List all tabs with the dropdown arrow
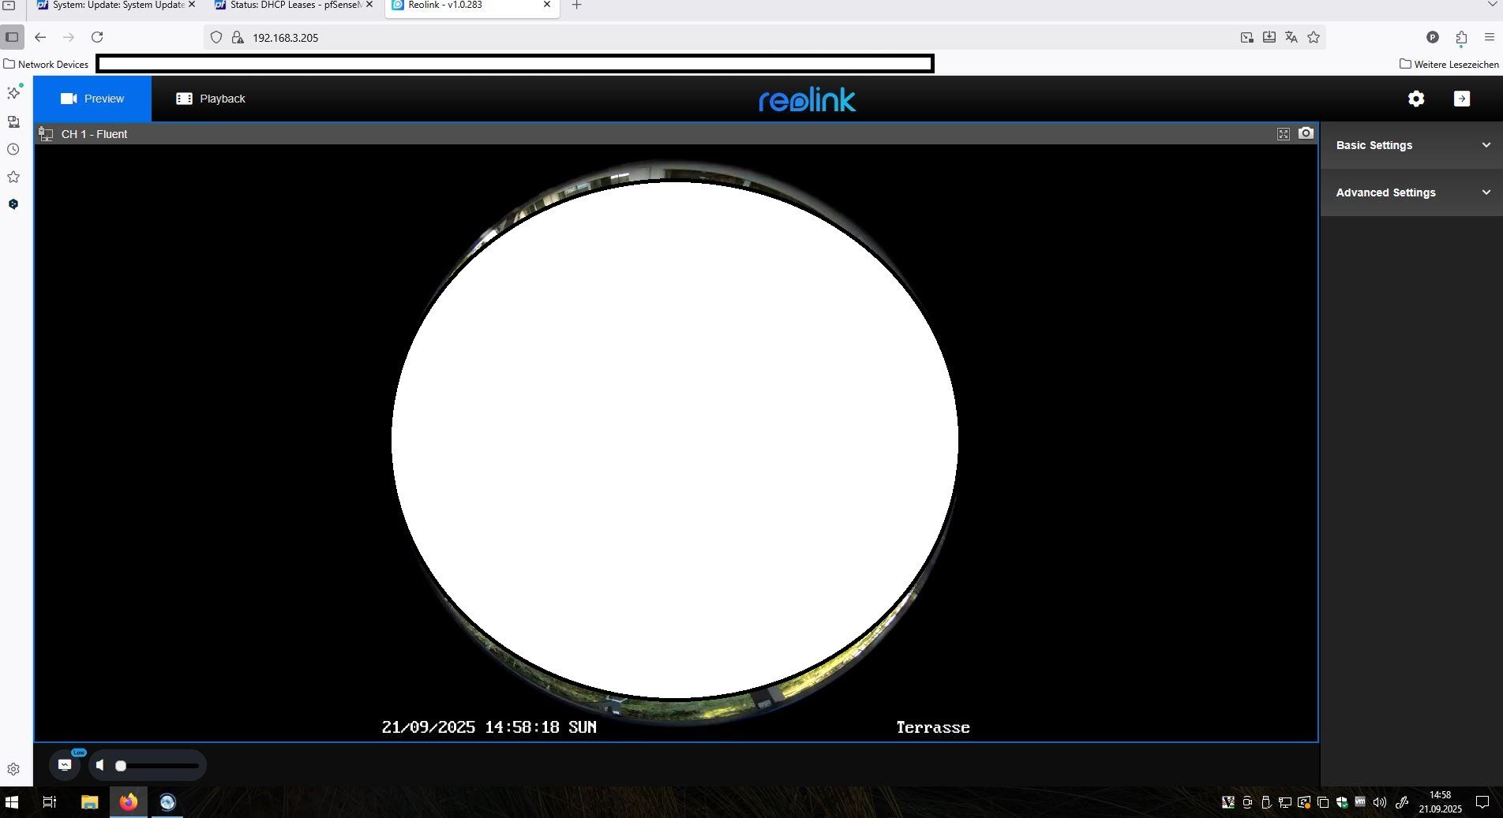This screenshot has width=1503, height=818. click(x=1491, y=5)
